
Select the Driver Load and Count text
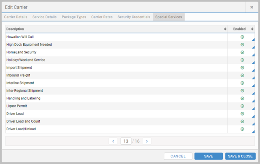coord(23,121)
